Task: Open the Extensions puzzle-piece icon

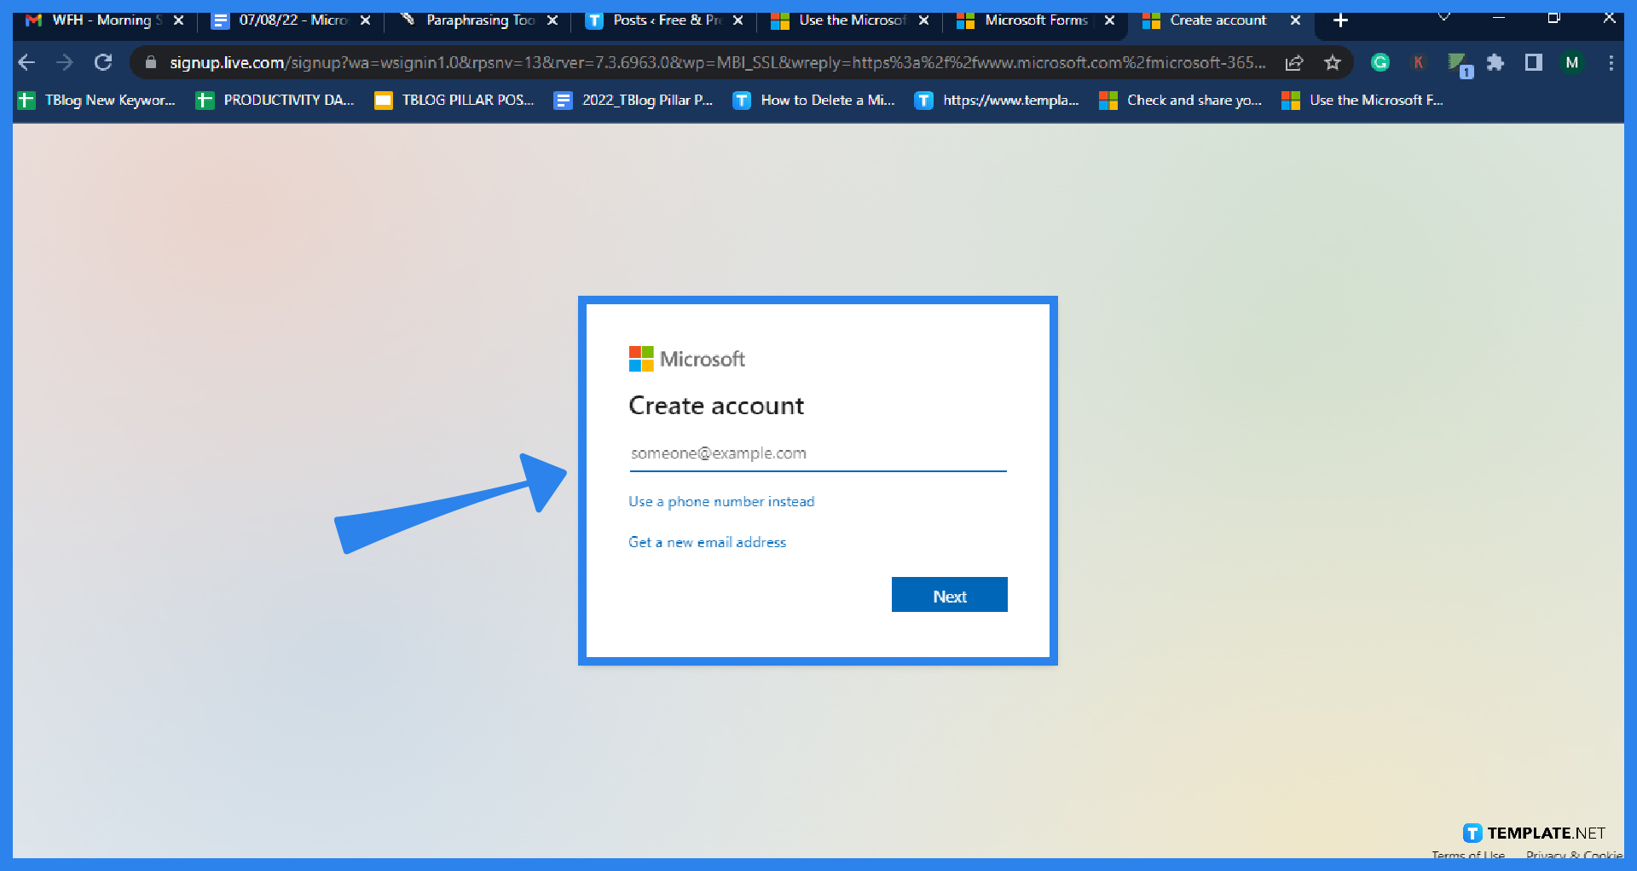Action: (1496, 62)
